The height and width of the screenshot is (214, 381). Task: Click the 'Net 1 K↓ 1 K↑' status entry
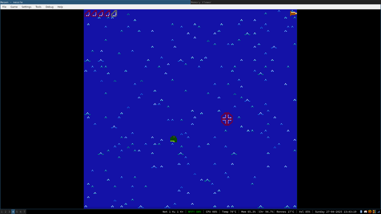coord(173,212)
